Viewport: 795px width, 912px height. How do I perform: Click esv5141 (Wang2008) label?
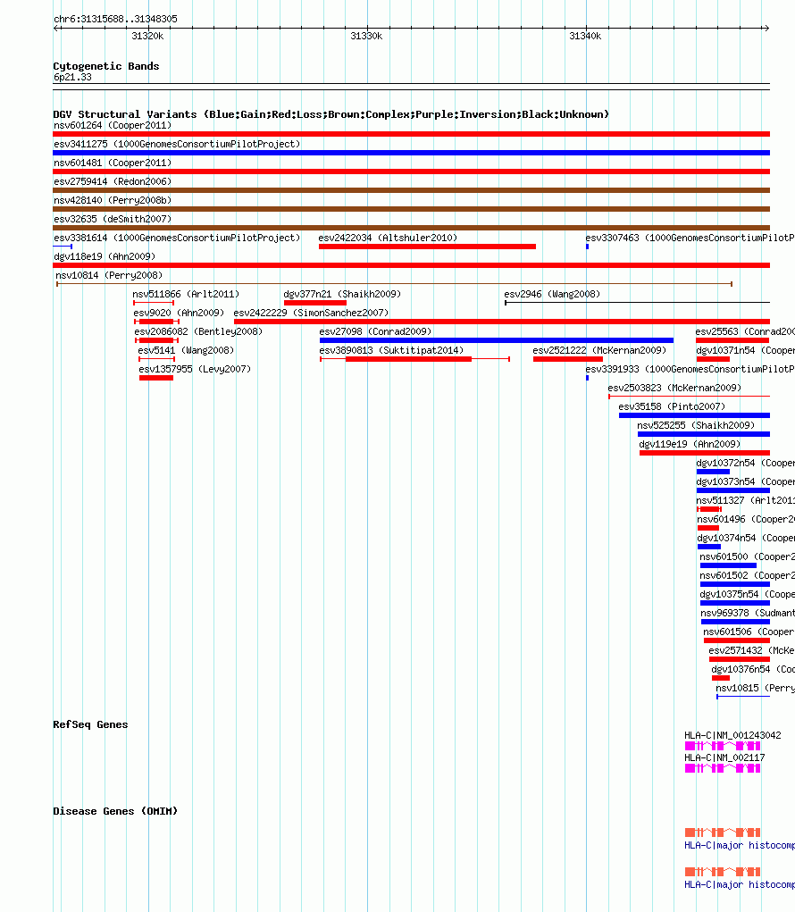point(186,350)
